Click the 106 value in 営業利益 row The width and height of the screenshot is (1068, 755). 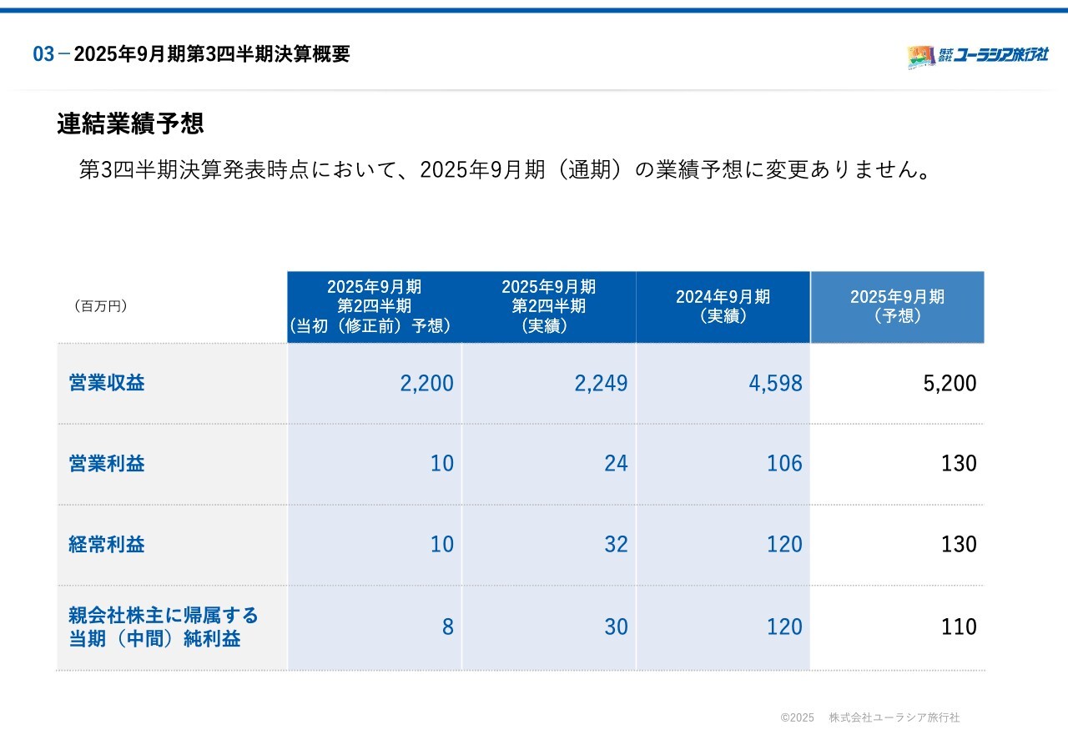784,464
